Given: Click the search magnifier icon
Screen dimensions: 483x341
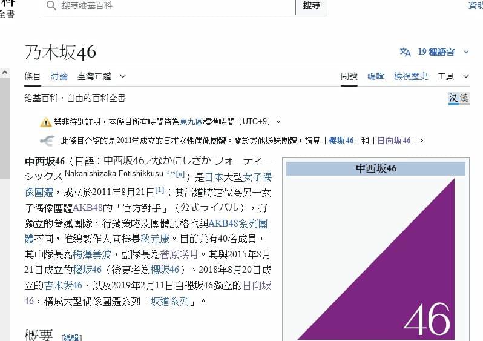Looking at the screenshot, I should [51, 5].
